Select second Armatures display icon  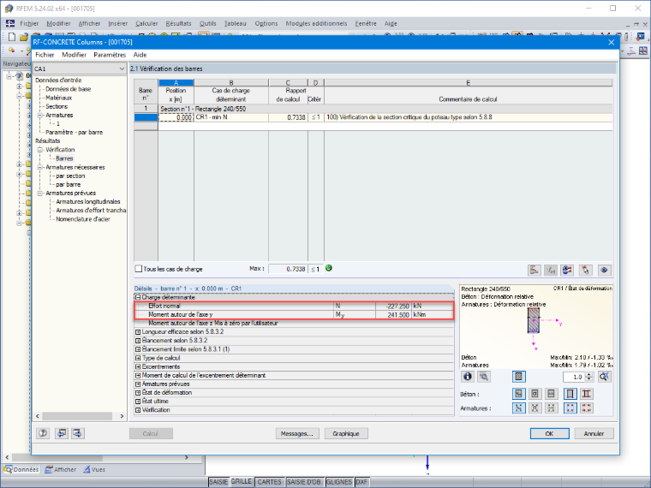(x=535, y=408)
